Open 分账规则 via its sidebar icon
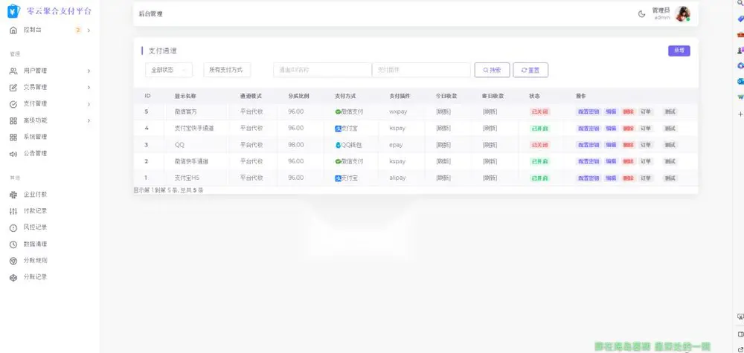The height and width of the screenshot is (353, 744). (x=13, y=261)
